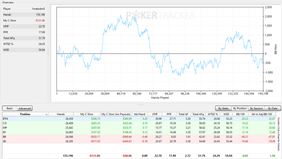Click SB BB/100 value -19.46
This screenshot has width=282, height=159.
pyautogui.click(x=244, y=141)
